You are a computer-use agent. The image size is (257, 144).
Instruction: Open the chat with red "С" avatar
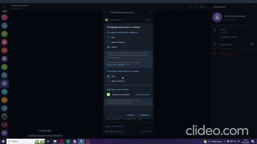[4, 18]
